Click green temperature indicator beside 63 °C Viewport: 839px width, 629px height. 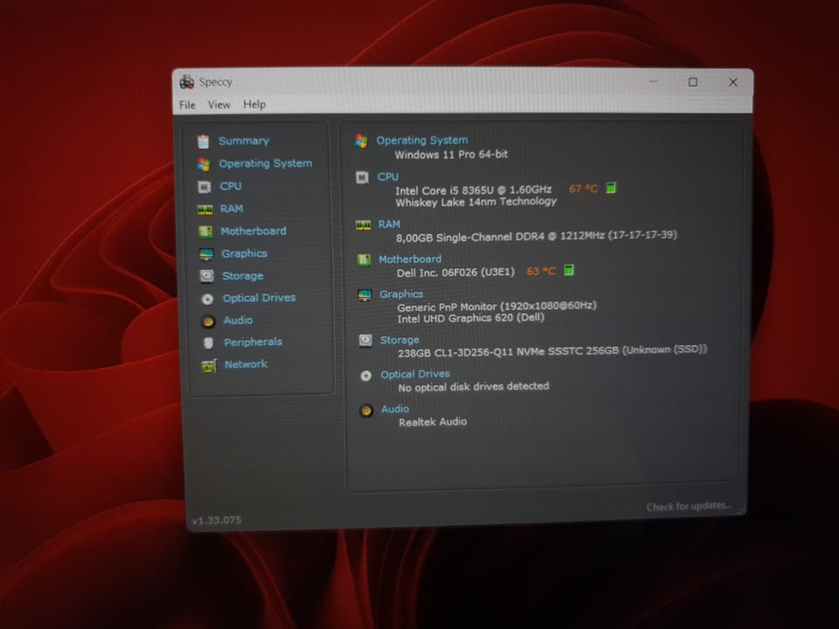point(569,270)
